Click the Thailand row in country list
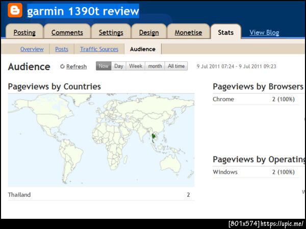306x229 pixels. (101, 195)
